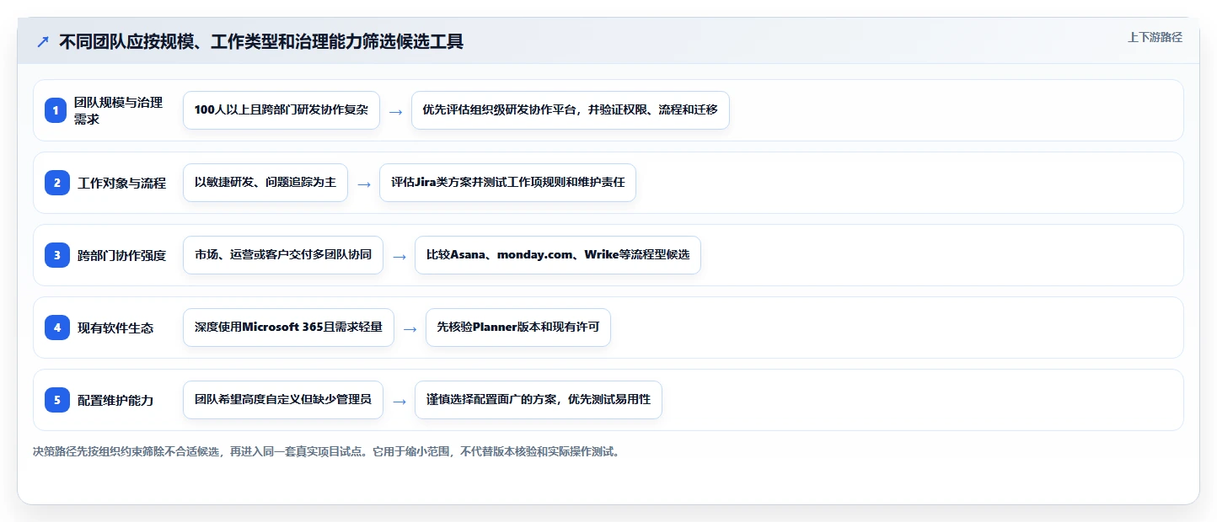
Task: Click the arrow icon beside the card title
Action: pos(42,41)
